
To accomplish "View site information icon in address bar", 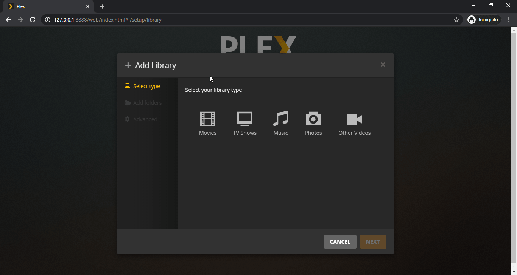I will point(48,20).
